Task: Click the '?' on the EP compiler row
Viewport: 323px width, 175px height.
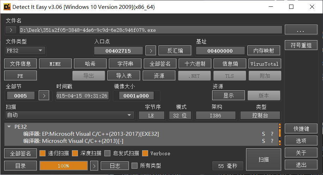Action: [x=272, y=134]
